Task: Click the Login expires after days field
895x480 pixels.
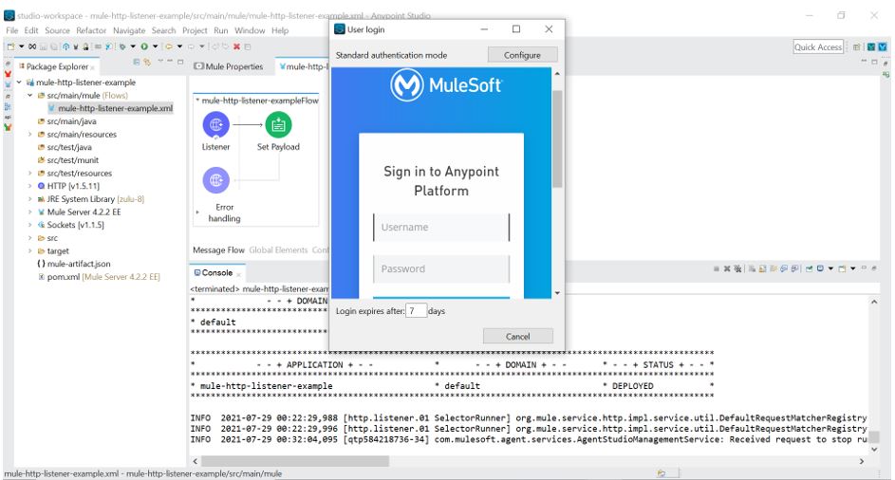Action: pos(416,310)
